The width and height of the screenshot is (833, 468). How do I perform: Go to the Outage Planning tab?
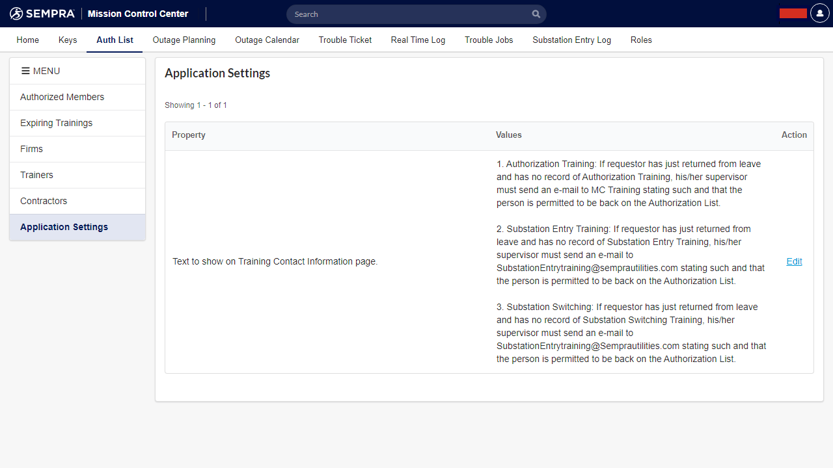pyautogui.click(x=184, y=40)
